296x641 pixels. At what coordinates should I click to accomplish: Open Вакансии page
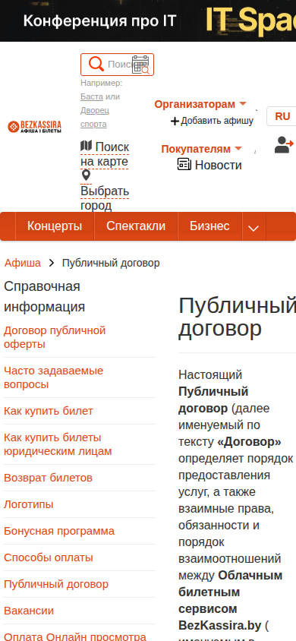(29, 611)
